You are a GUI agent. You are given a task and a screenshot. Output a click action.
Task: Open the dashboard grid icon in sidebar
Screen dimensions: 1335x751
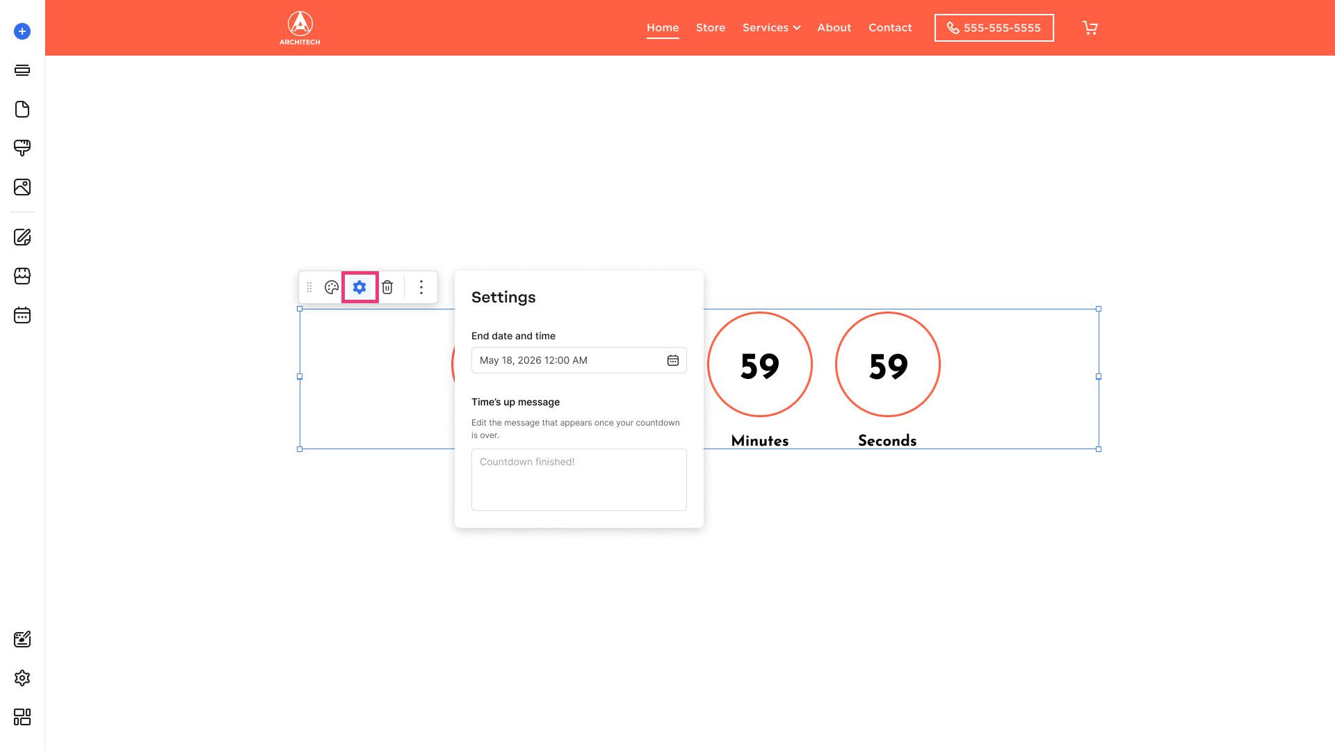click(x=22, y=717)
